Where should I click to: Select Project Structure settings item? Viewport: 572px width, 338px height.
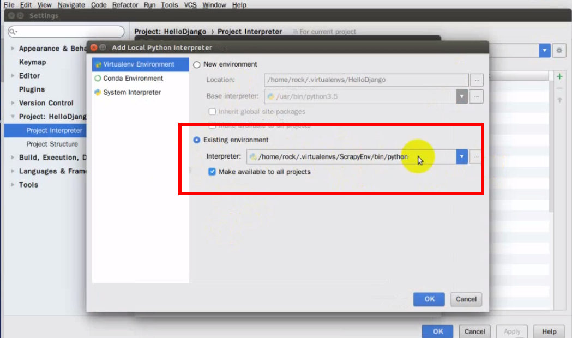52,144
